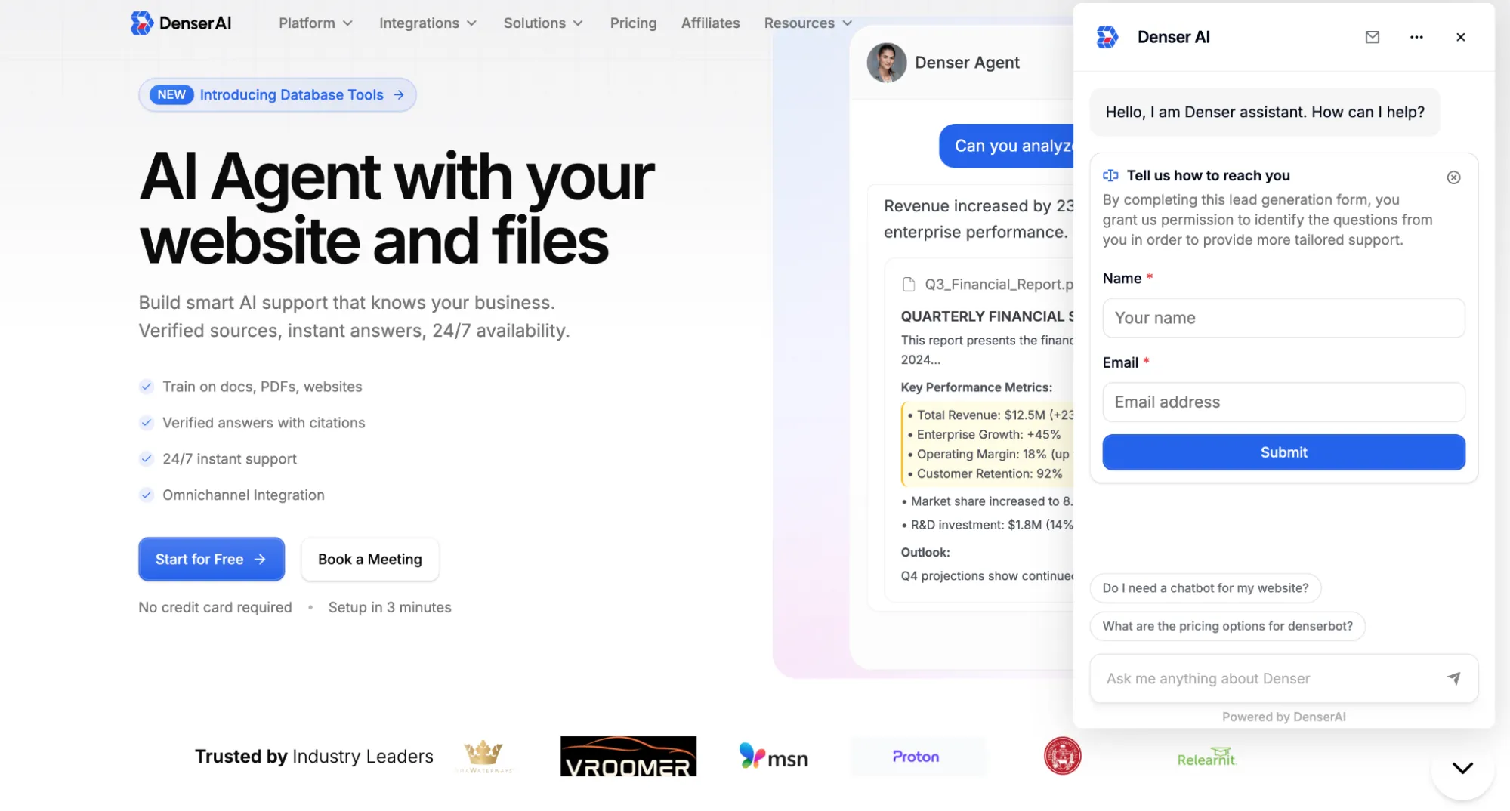Click the Proton partner logo
The width and height of the screenshot is (1510, 811).
point(916,757)
